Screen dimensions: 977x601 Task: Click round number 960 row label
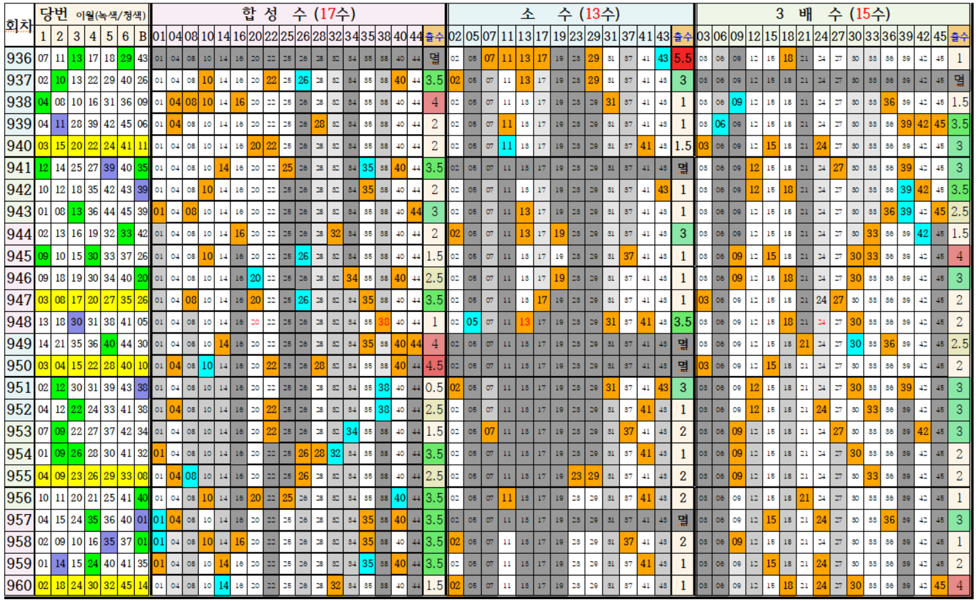pos(18,585)
